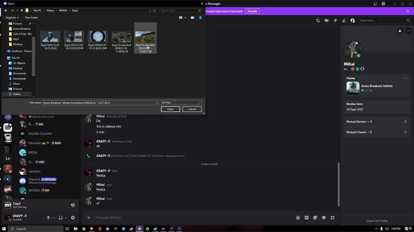Click Disable button in purple banner
Image resolution: width=414 pixels, height=232 pixels.
pyautogui.click(x=252, y=11)
